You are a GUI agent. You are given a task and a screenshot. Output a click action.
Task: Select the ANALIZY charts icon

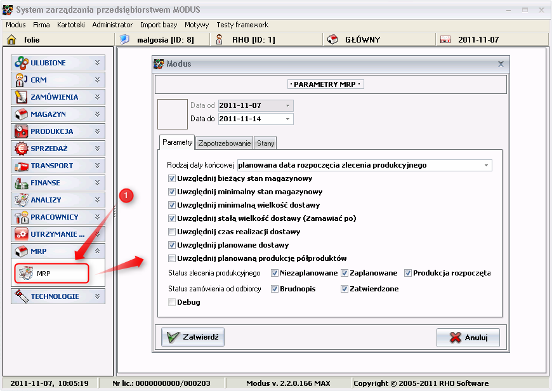click(20, 200)
